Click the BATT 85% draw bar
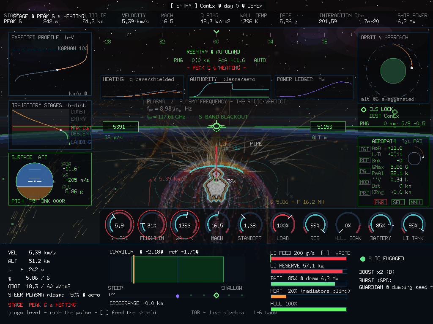Image resolution: width=433 pixels, height=324 pixels. (308, 284)
